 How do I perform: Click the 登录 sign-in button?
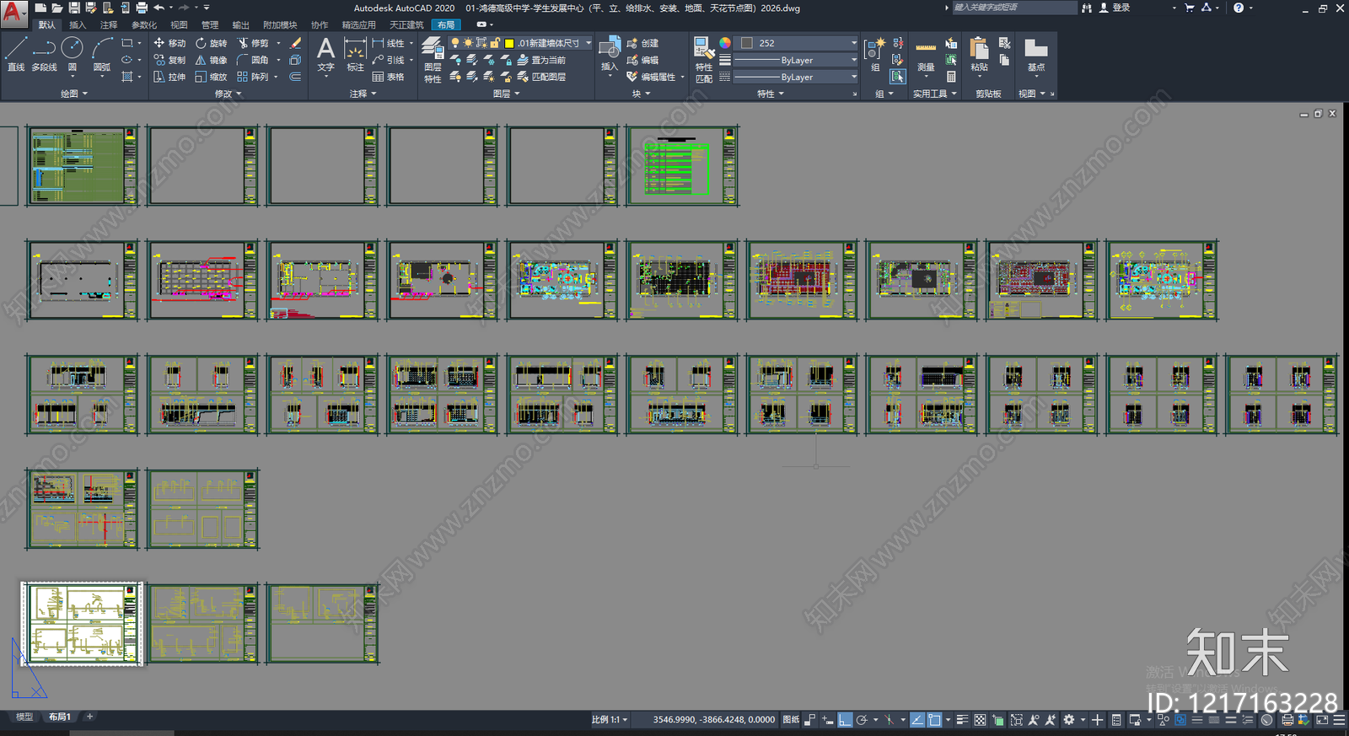coord(1115,8)
